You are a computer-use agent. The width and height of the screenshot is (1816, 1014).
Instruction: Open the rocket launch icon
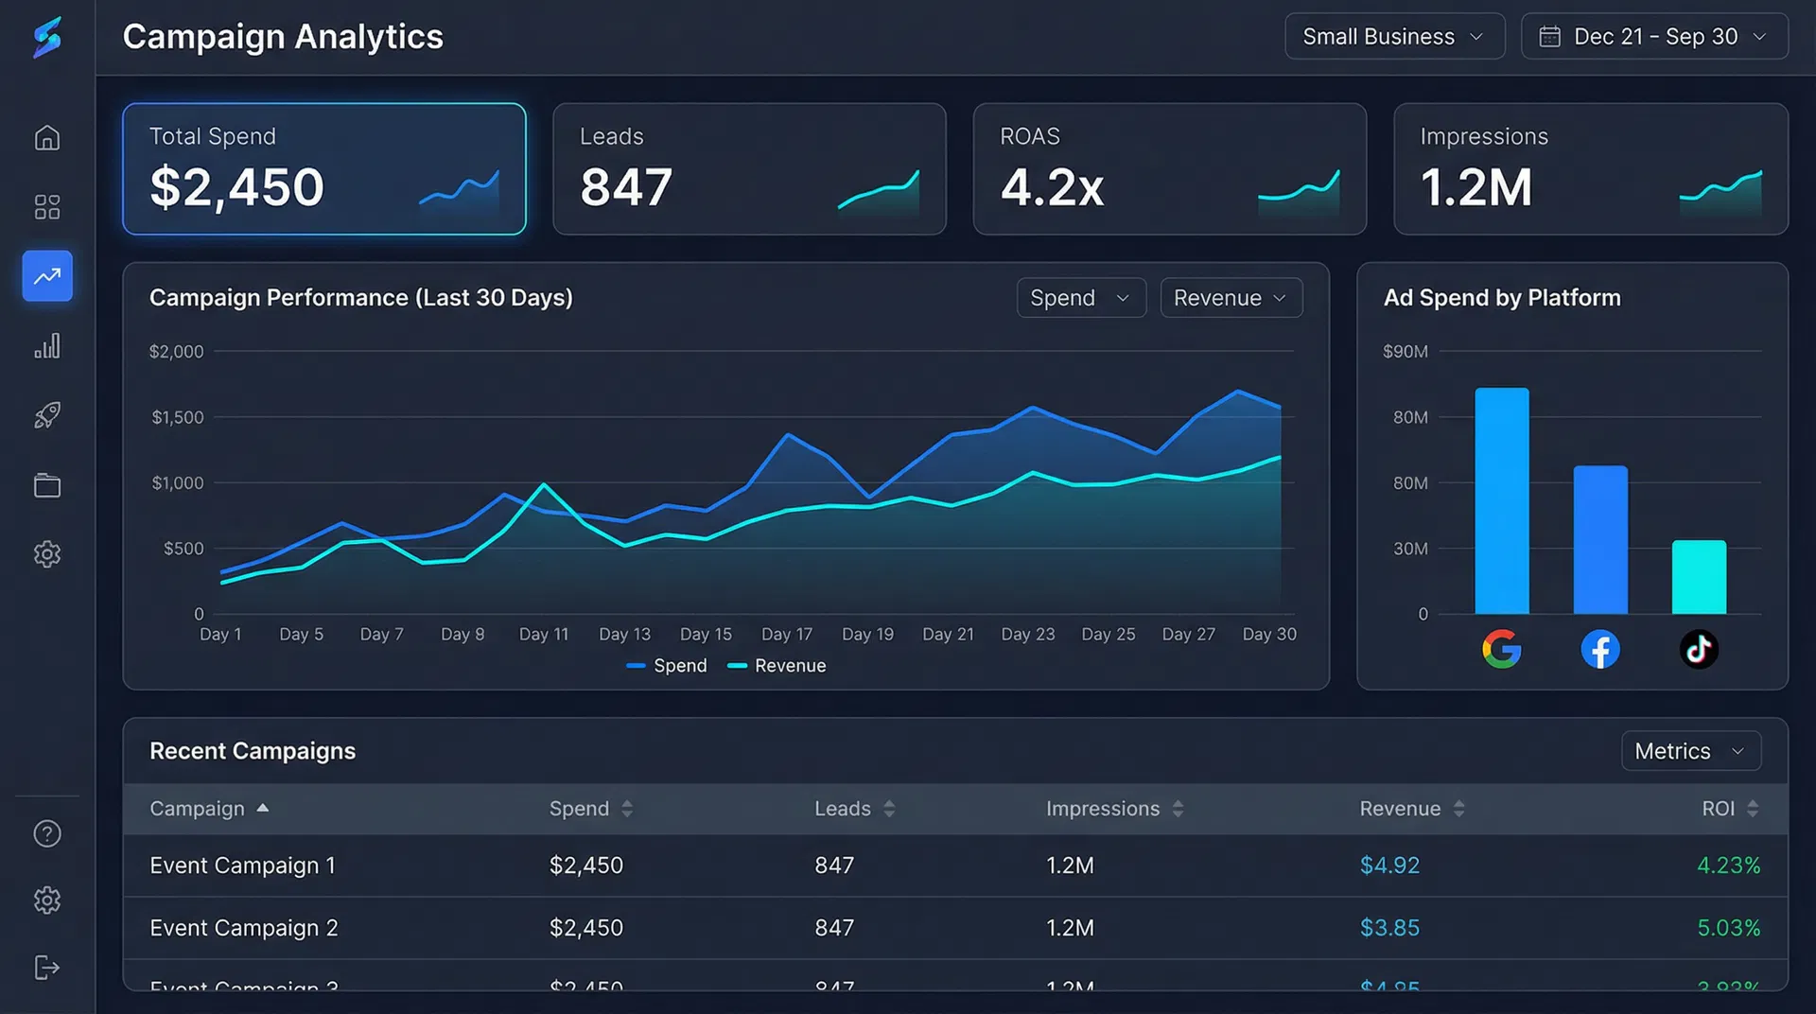[47, 415]
